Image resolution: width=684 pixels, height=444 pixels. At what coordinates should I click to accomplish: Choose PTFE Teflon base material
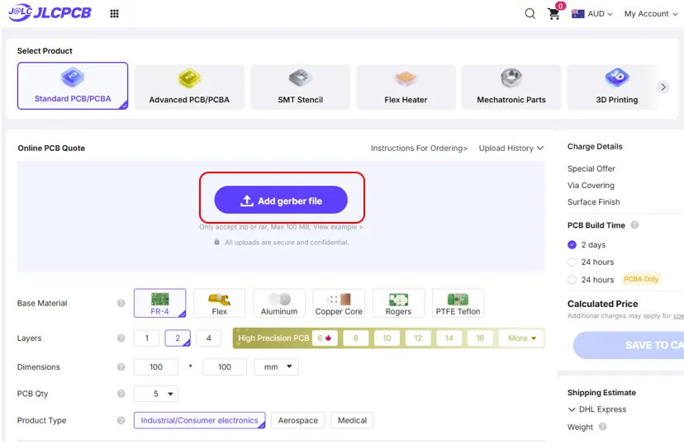point(458,303)
